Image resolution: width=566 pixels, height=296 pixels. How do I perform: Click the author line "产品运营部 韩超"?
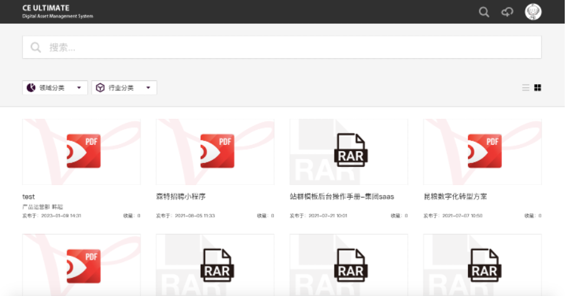(x=43, y=206)
